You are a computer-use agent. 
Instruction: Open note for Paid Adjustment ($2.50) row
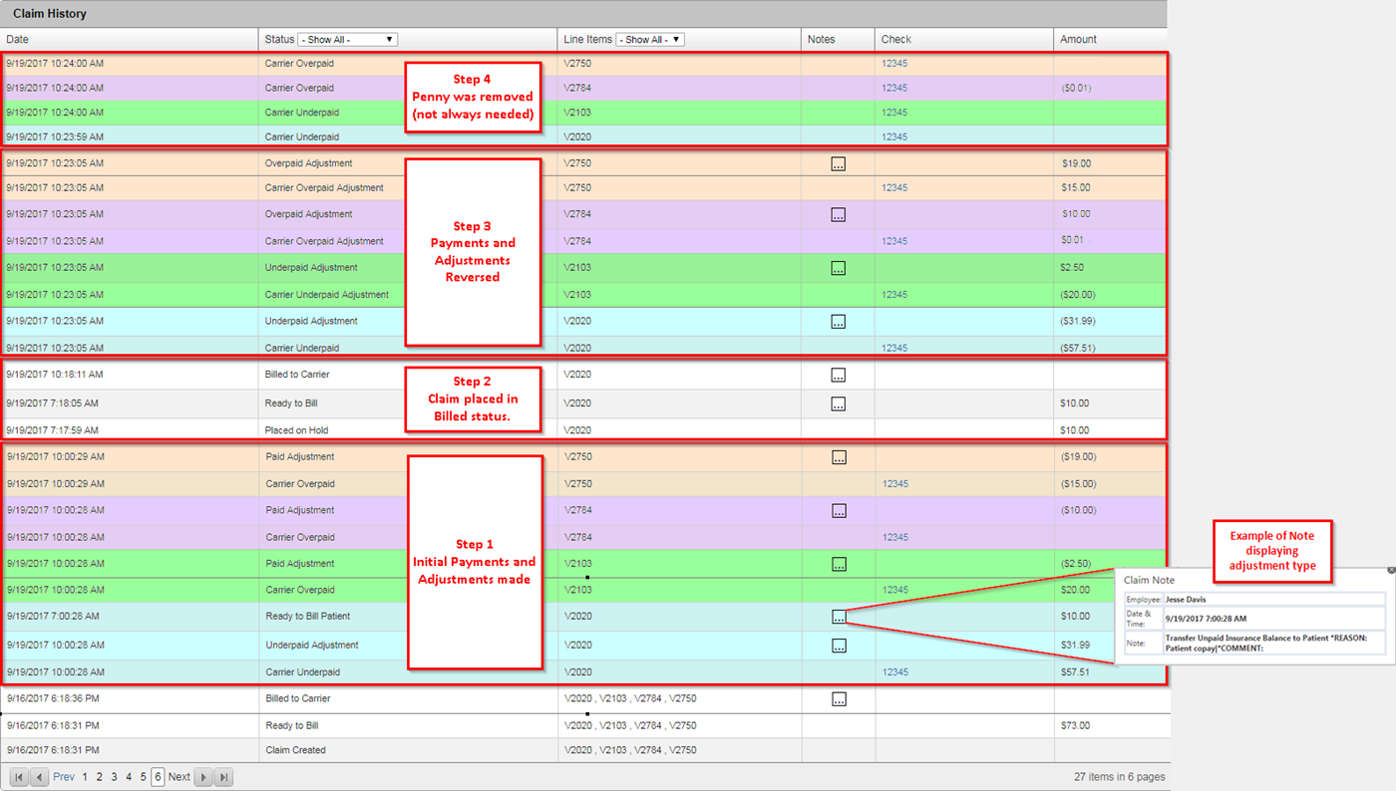click(x=839, y=565)
